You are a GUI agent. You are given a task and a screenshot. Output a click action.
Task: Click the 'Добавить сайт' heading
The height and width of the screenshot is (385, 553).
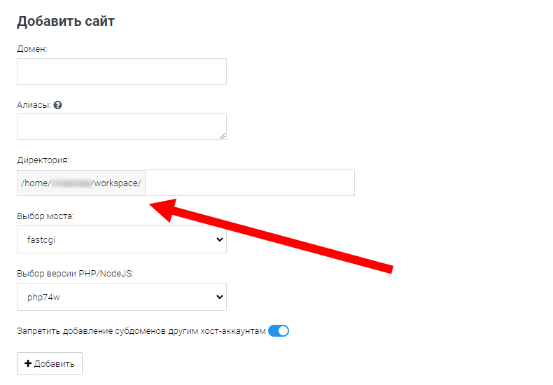pos(66,22)
